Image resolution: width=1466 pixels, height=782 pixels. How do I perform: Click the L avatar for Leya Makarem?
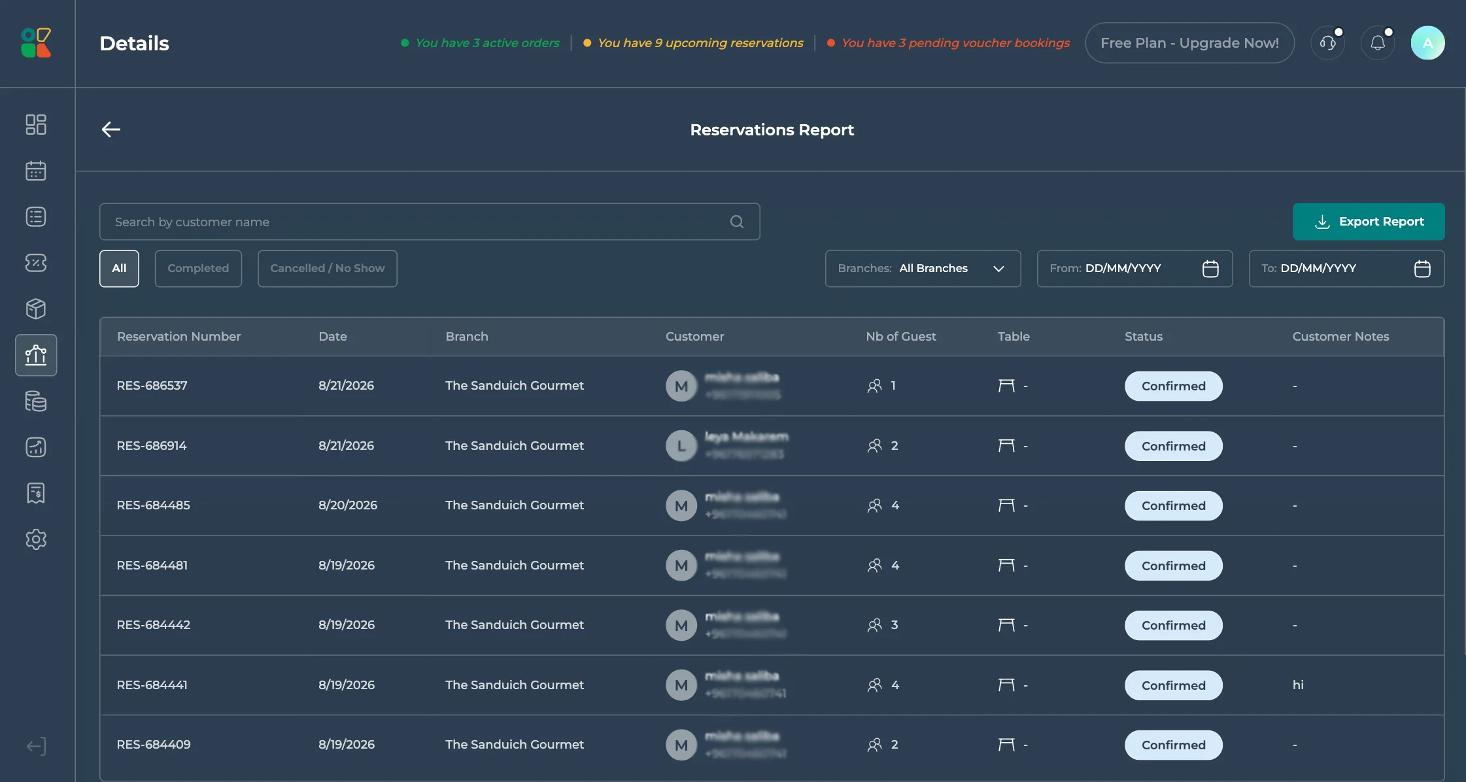click(681, 446)
